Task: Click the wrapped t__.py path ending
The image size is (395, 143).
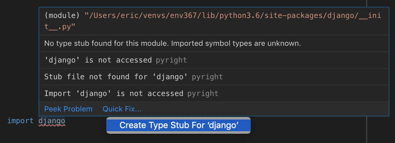Action: 60,27
